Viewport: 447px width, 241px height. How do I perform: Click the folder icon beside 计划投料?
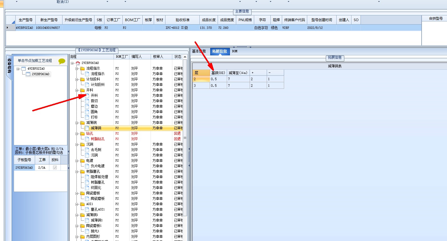82,79
